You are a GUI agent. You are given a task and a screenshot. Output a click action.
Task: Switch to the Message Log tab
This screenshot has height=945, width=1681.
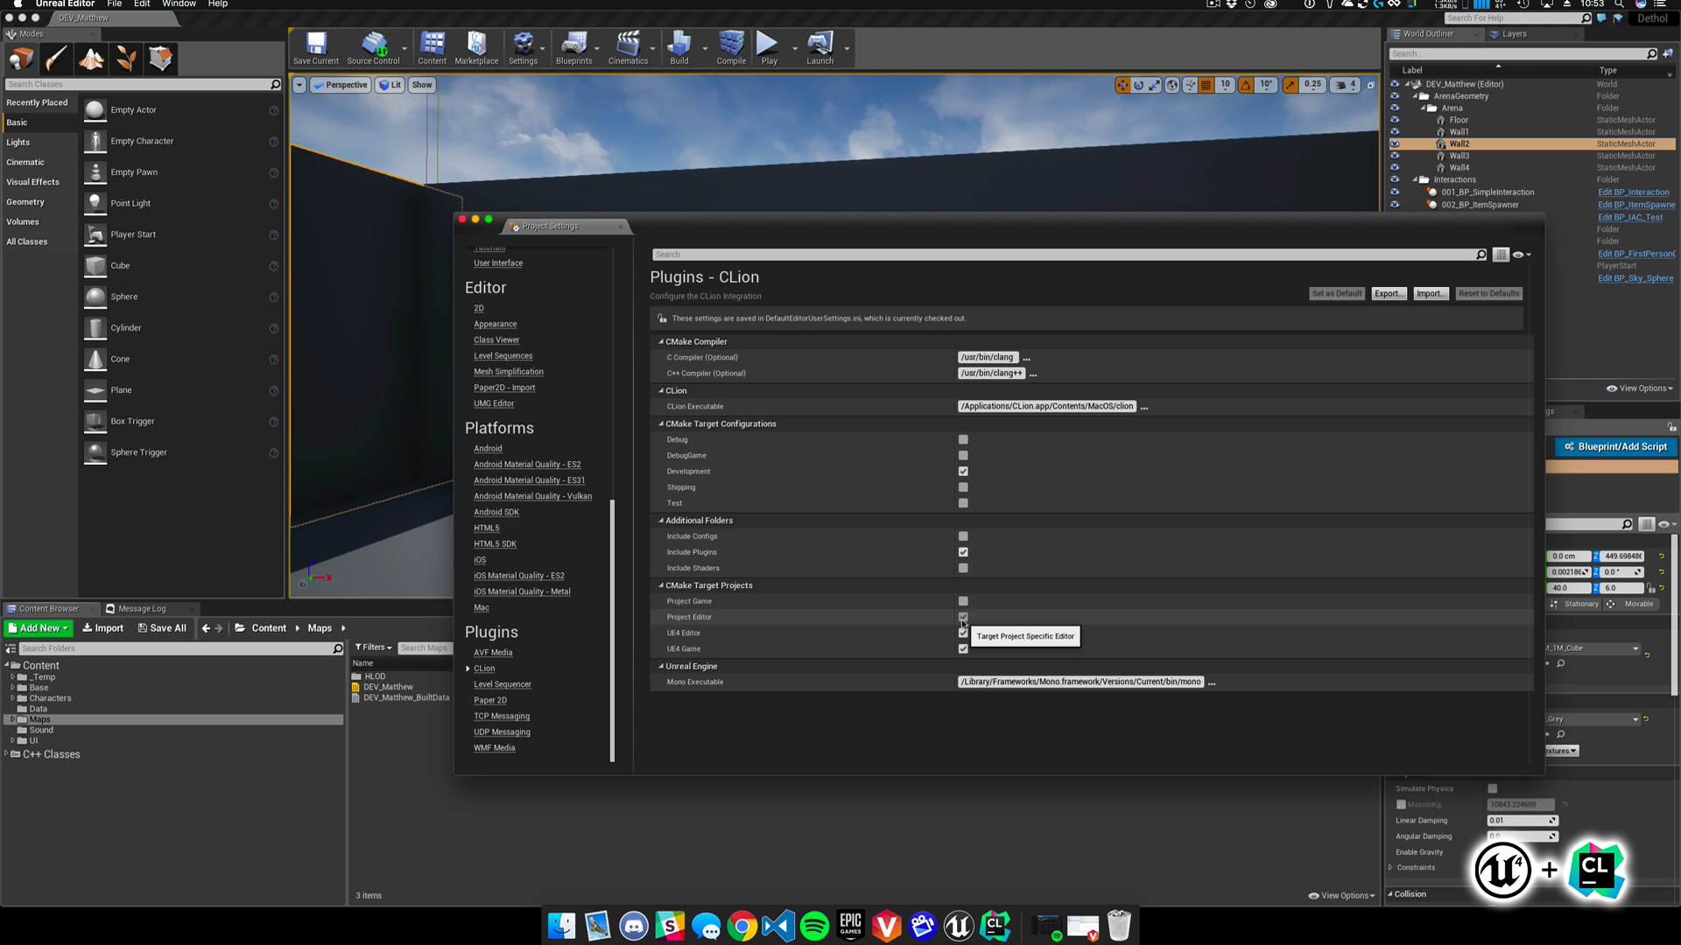[x=141, y=609]
